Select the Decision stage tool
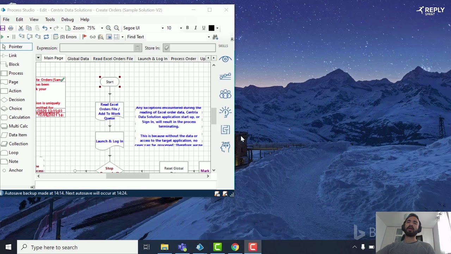The image size is (451, 254). (x=17, y=99)
